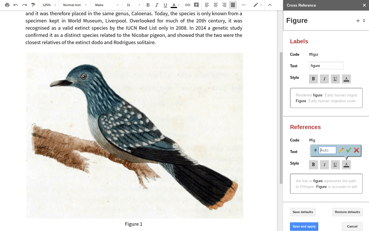Click Restore defaults
The height and width of the screenshot is (231, 369).
(x=347, y=212)
